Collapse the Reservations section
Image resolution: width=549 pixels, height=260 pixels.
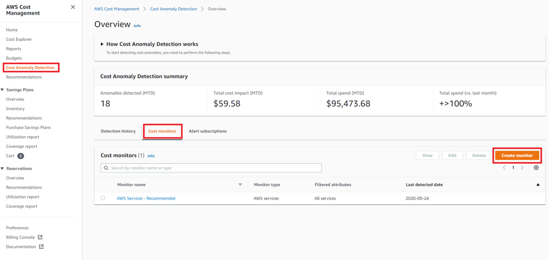coord(2,168)
